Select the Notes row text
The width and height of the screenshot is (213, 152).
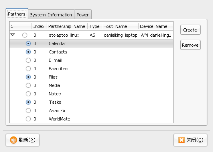coord(55,94)
